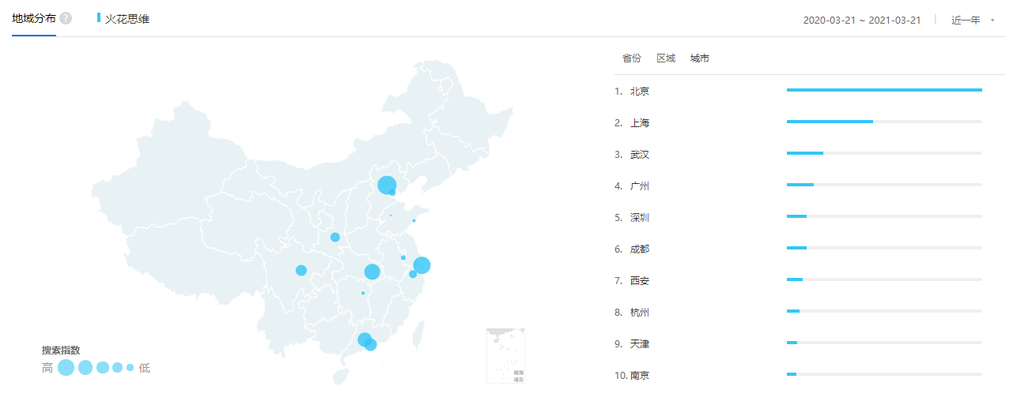
Task: Click the Wuhan bubble on the map
Action: point(372,272)
